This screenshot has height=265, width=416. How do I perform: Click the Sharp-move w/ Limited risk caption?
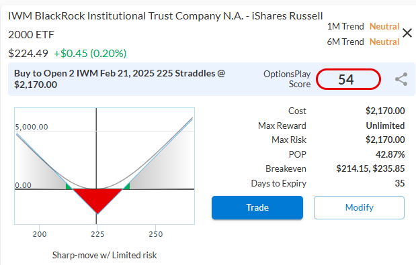point(105,255)
